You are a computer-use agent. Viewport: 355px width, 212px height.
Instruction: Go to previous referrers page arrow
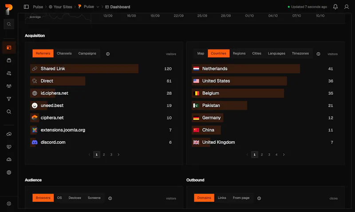90,154
